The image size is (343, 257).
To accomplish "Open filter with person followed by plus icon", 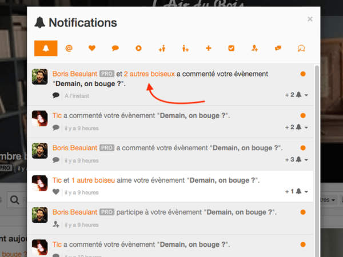I will click(185, 49).
